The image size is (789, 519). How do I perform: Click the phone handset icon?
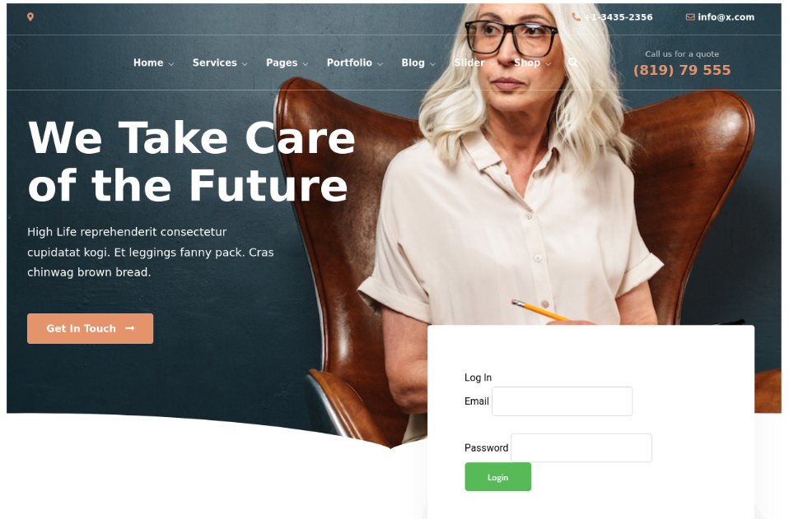coord(577,17)
